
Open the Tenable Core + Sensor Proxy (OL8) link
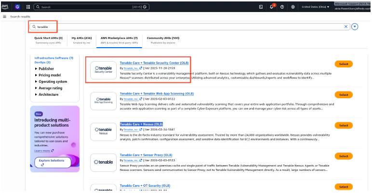point(146,155)
